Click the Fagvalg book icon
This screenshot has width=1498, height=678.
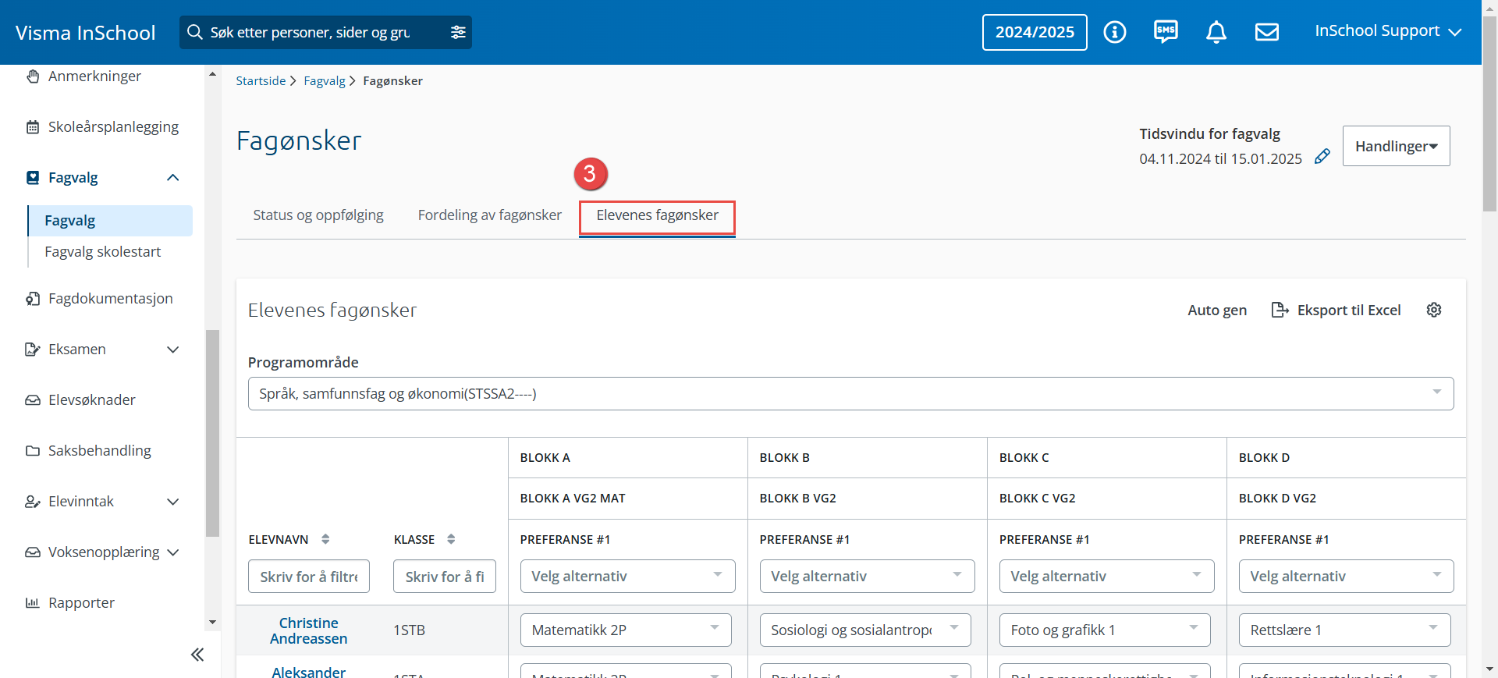[33, 178]
